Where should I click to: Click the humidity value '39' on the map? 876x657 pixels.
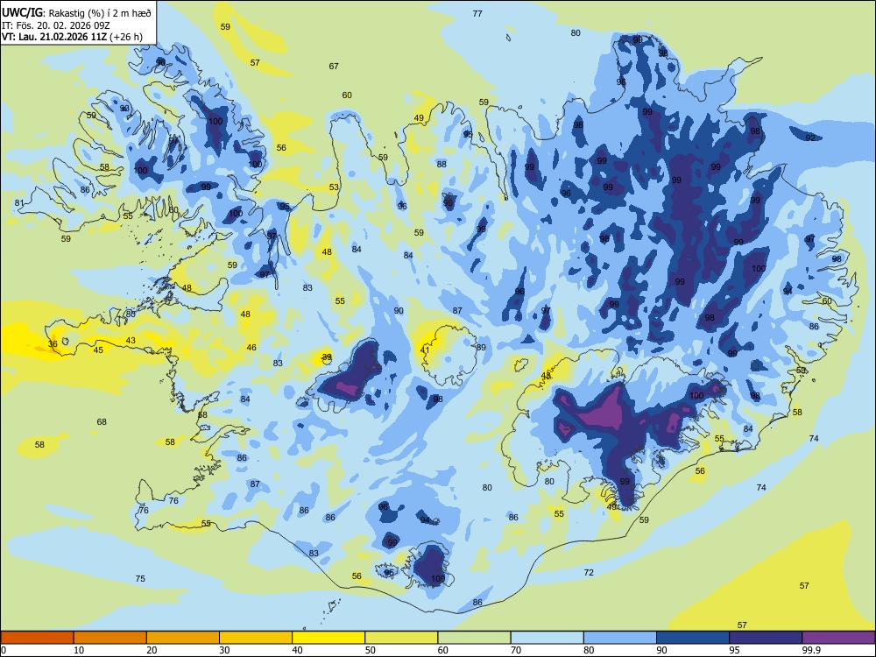click(x=327, y=357)
